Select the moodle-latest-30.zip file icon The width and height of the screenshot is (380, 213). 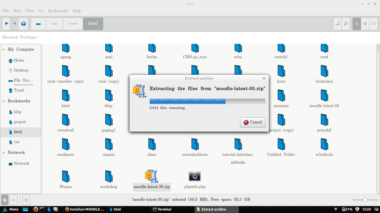[152, 176]
